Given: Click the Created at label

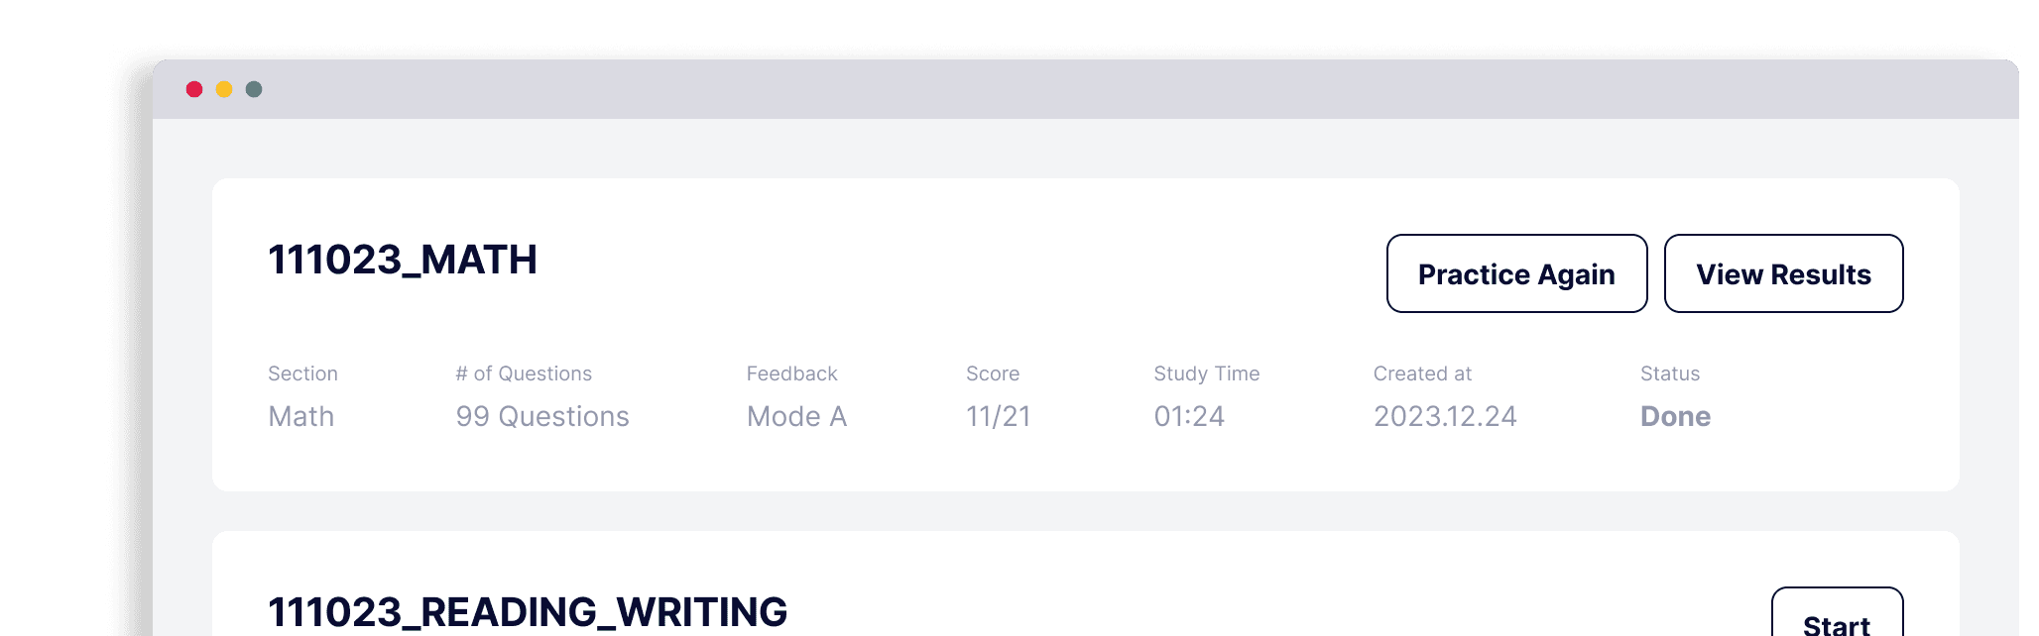Looking at the screenshot, I should click(1422, 373).
